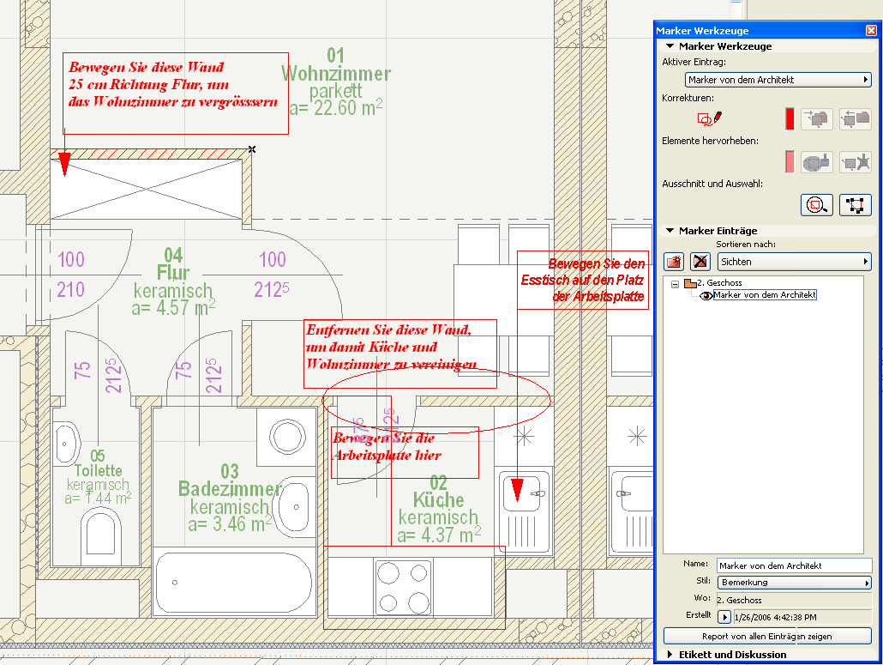Screen dimensions: 883x665
Task: Click the note 'Bewegen Sie die Arbeitsplatte hier'
Action: click(405, 452)
